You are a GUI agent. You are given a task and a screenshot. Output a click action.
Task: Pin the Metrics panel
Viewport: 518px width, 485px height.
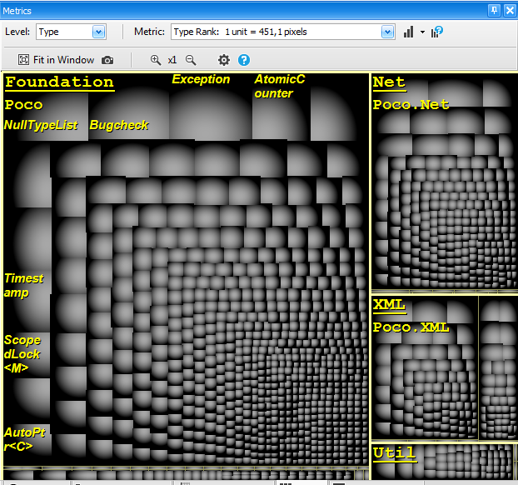(x=494, y=11)
